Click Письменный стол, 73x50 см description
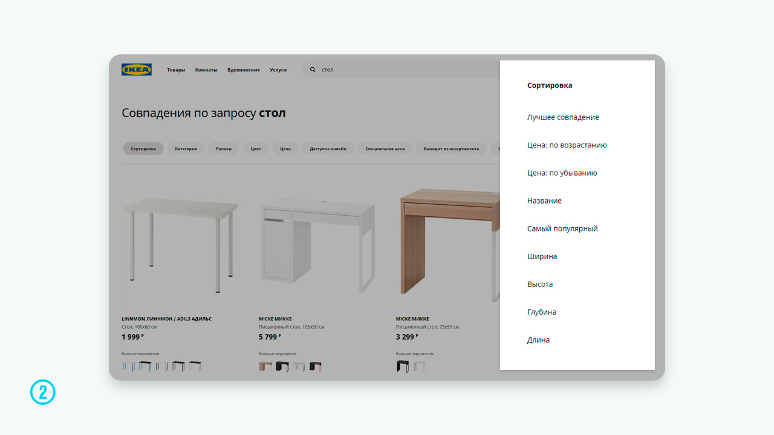Viewport: 774px width, 435px height. click(x=428, y=327)
